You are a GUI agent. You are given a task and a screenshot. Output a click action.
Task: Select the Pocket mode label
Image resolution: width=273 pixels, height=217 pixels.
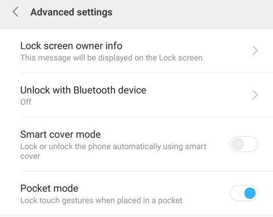point(49,189)
